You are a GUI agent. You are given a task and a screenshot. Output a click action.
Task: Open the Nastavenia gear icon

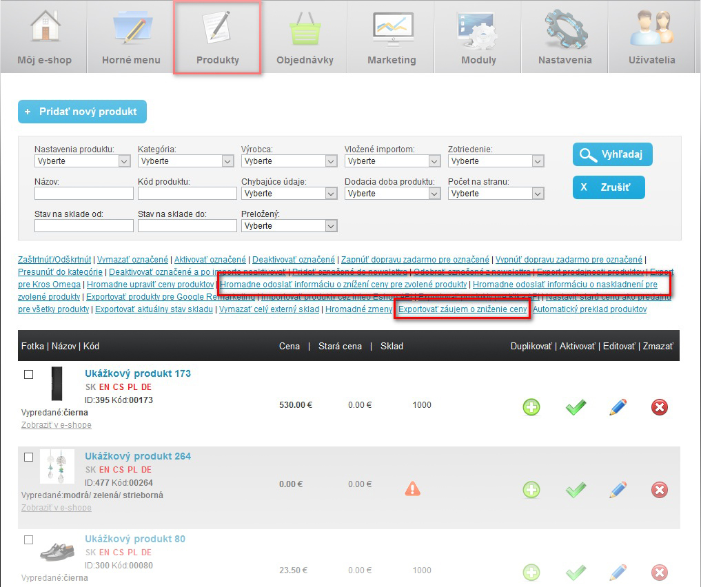tap(565, 29)
